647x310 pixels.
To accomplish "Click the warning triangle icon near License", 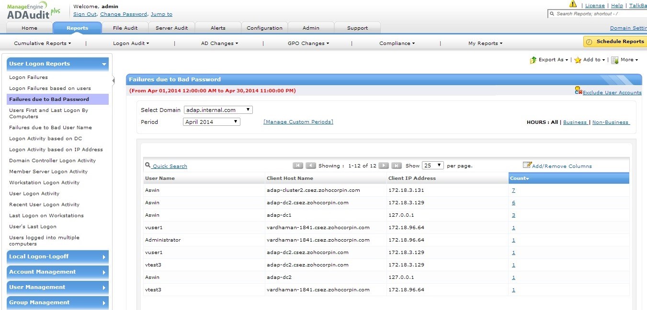I will click(x=573, y=4).
